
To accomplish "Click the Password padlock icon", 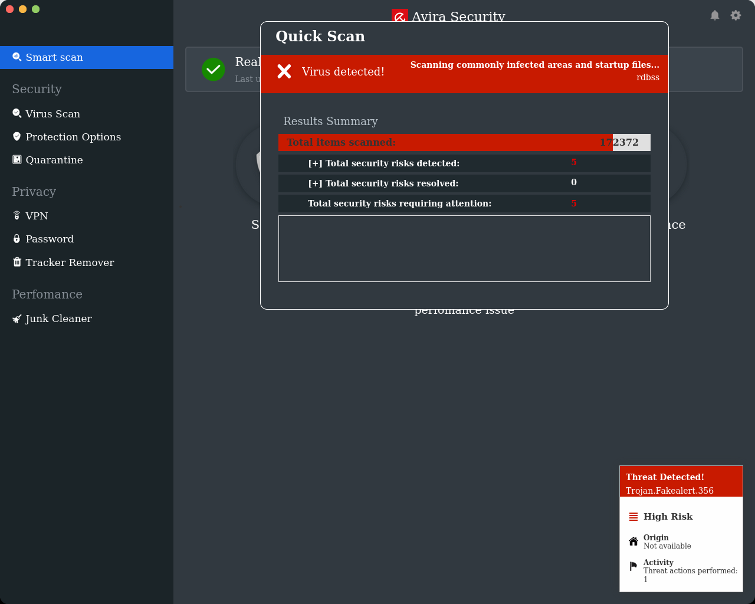I will 17,238.
